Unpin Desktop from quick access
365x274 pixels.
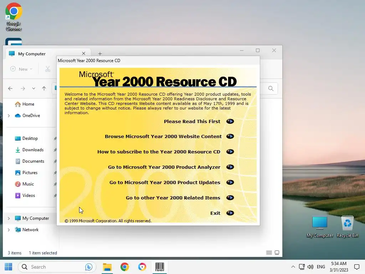pos(55,138)
